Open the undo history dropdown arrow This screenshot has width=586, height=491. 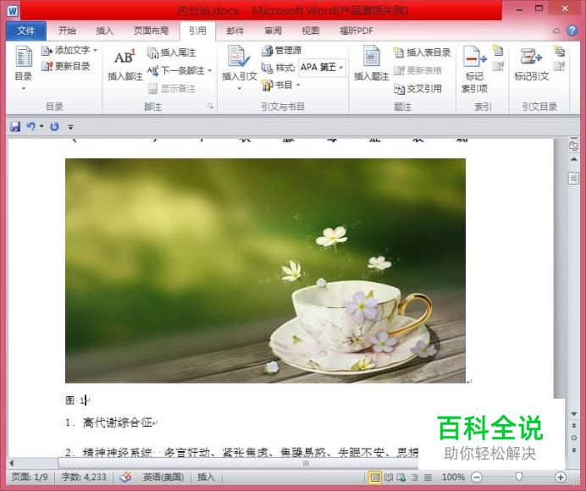pyautogui.click(x=41, y=127)
